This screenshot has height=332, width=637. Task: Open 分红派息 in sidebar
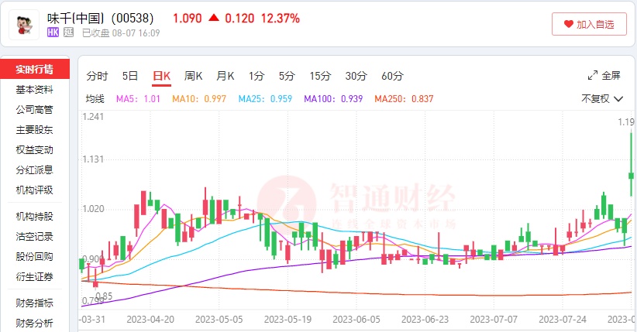(35, 170)
